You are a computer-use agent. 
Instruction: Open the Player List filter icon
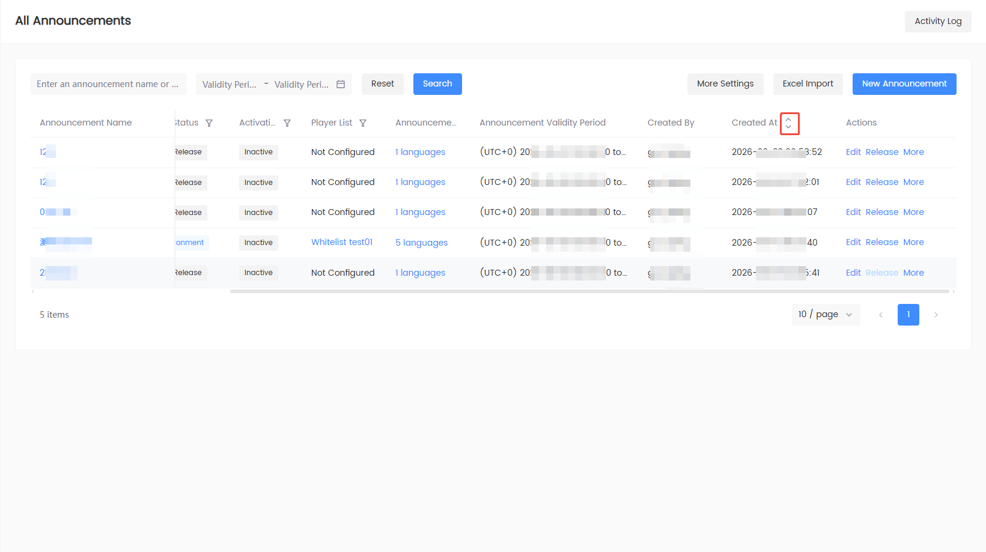[363, 123]
